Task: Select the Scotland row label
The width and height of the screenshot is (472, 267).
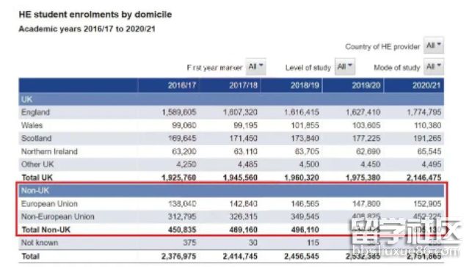Action: click(37, 139)
